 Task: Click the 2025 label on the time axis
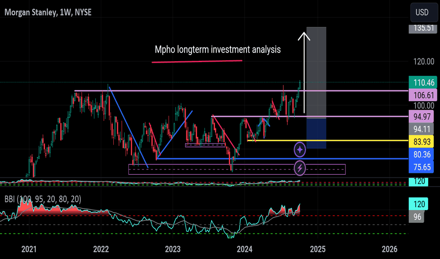[x=318, y=249]
